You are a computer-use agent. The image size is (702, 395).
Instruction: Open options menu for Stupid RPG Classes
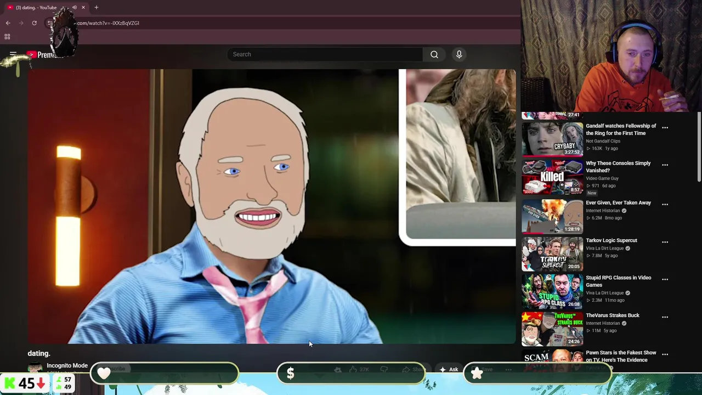pyautogui.click(x=665, y=279)
